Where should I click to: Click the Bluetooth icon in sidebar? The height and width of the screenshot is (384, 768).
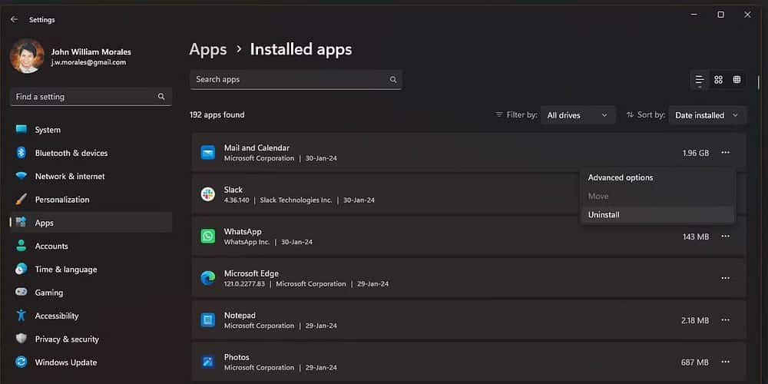point(21,153)
